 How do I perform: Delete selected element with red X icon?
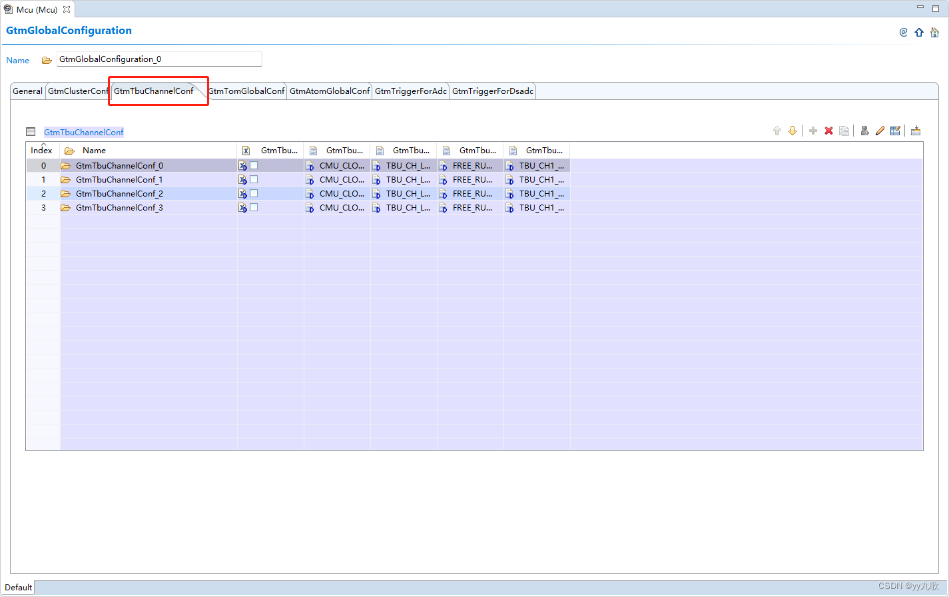click(828, 131)
